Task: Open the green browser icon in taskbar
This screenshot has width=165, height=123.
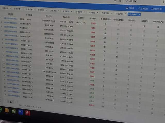Action: 1,110
